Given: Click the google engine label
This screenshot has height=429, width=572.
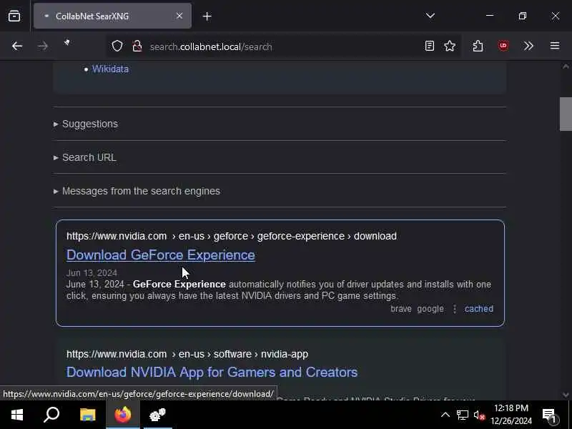Looking at the screenshot, I should (x=430, y=309).
